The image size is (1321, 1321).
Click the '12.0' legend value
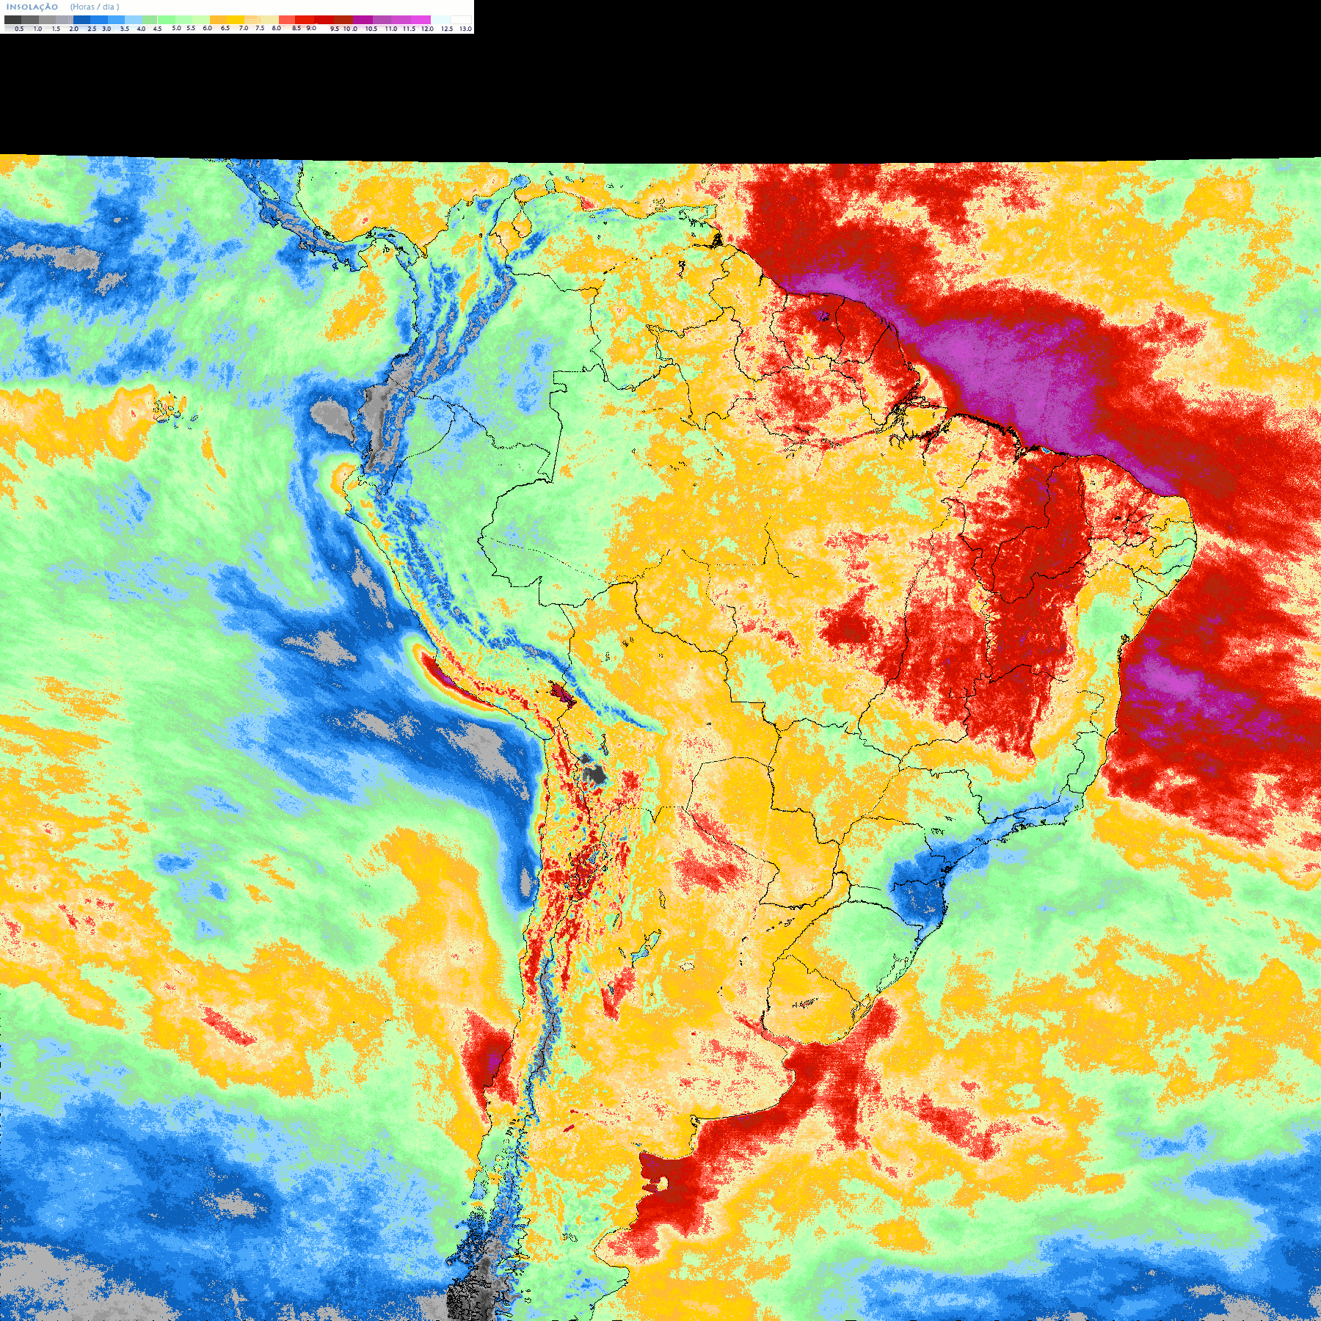click(428, 29)
